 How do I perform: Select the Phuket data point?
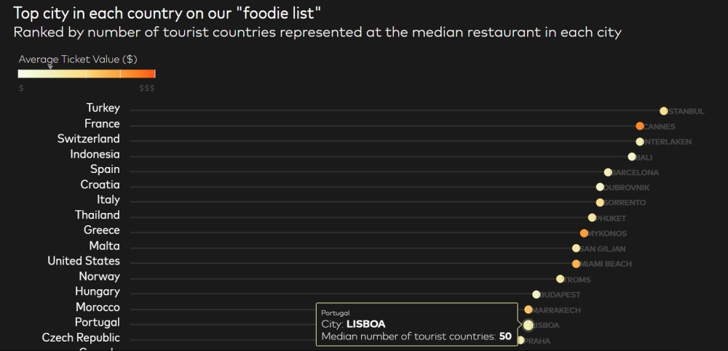(x=592, y=217)
